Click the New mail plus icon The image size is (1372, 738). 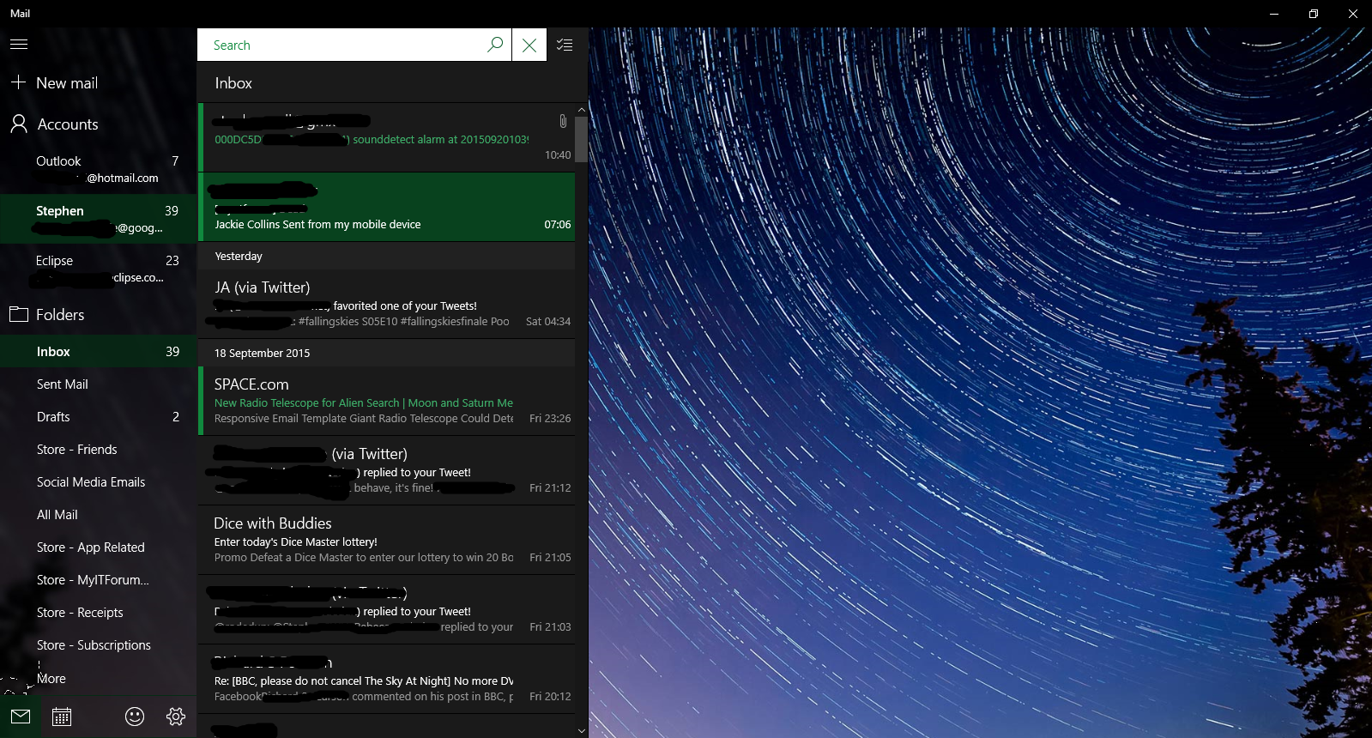pos(18,82)
